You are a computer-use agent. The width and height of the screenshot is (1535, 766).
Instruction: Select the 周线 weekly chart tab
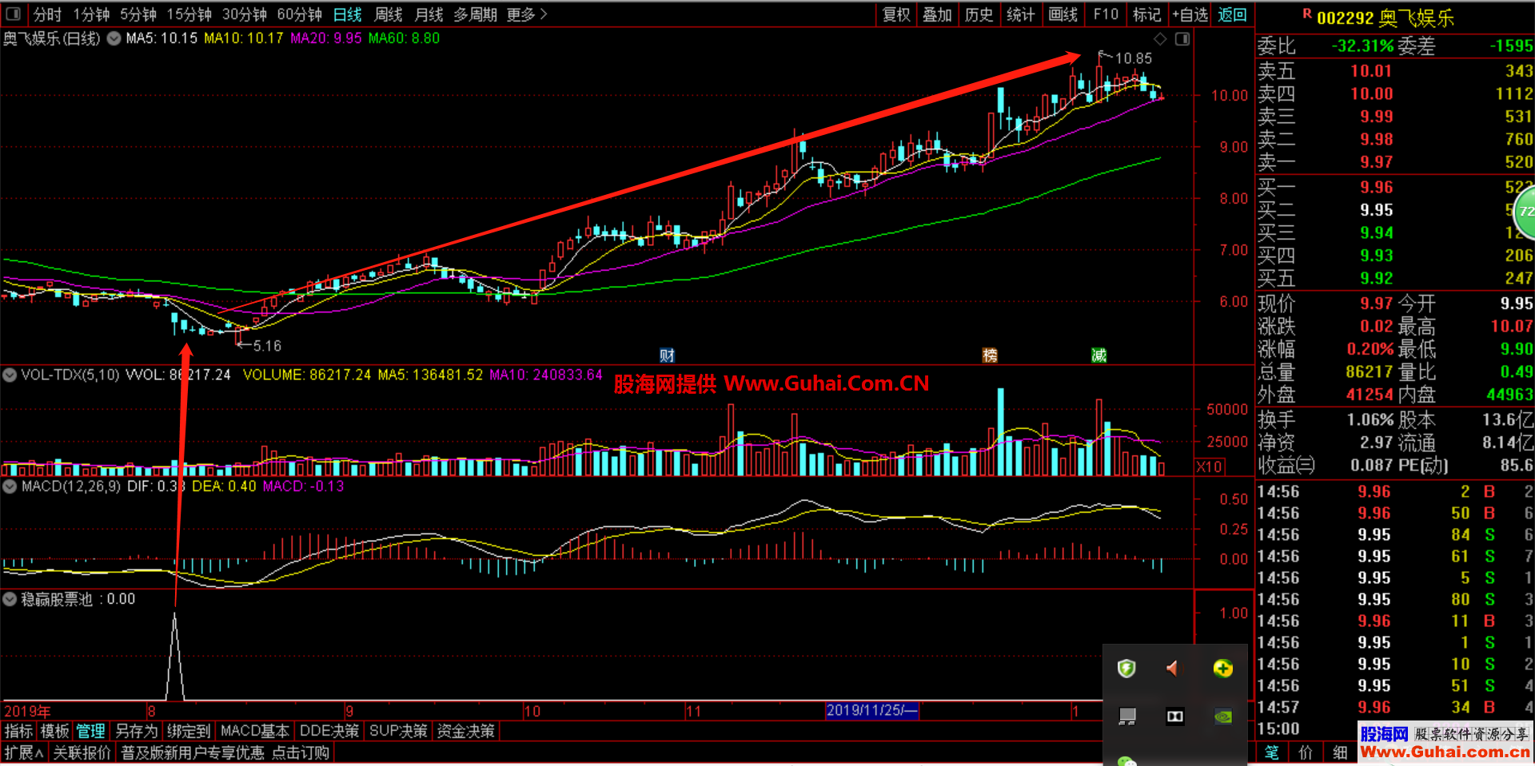click(389, 14)
